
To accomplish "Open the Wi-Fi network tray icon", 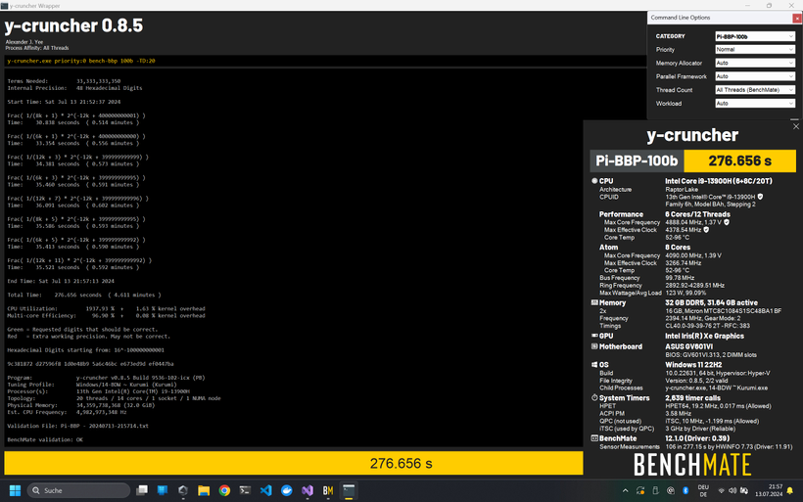I will click(721, 490).
